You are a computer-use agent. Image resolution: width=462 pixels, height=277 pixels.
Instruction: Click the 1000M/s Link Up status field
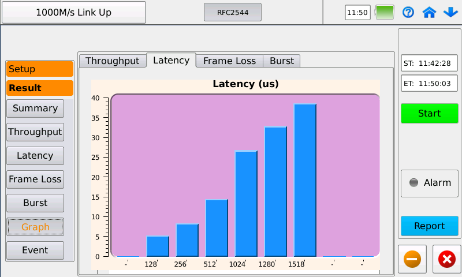pos(73,12)
